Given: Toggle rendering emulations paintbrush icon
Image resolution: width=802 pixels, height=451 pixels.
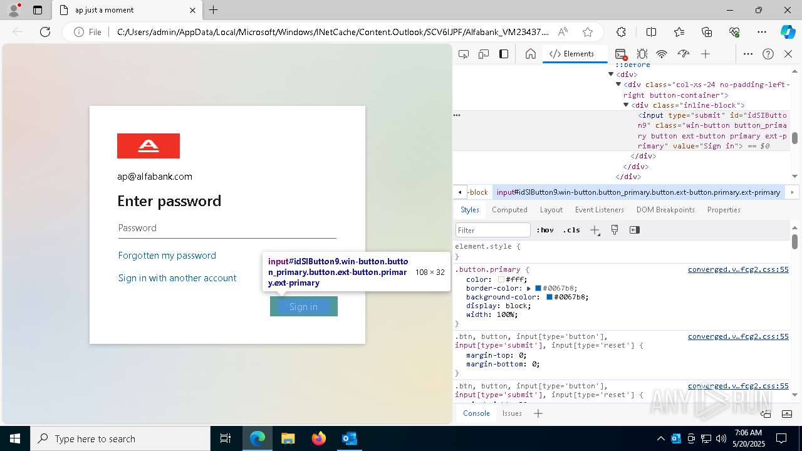Looking at the screenshot, I should click(x=615, y=230).
